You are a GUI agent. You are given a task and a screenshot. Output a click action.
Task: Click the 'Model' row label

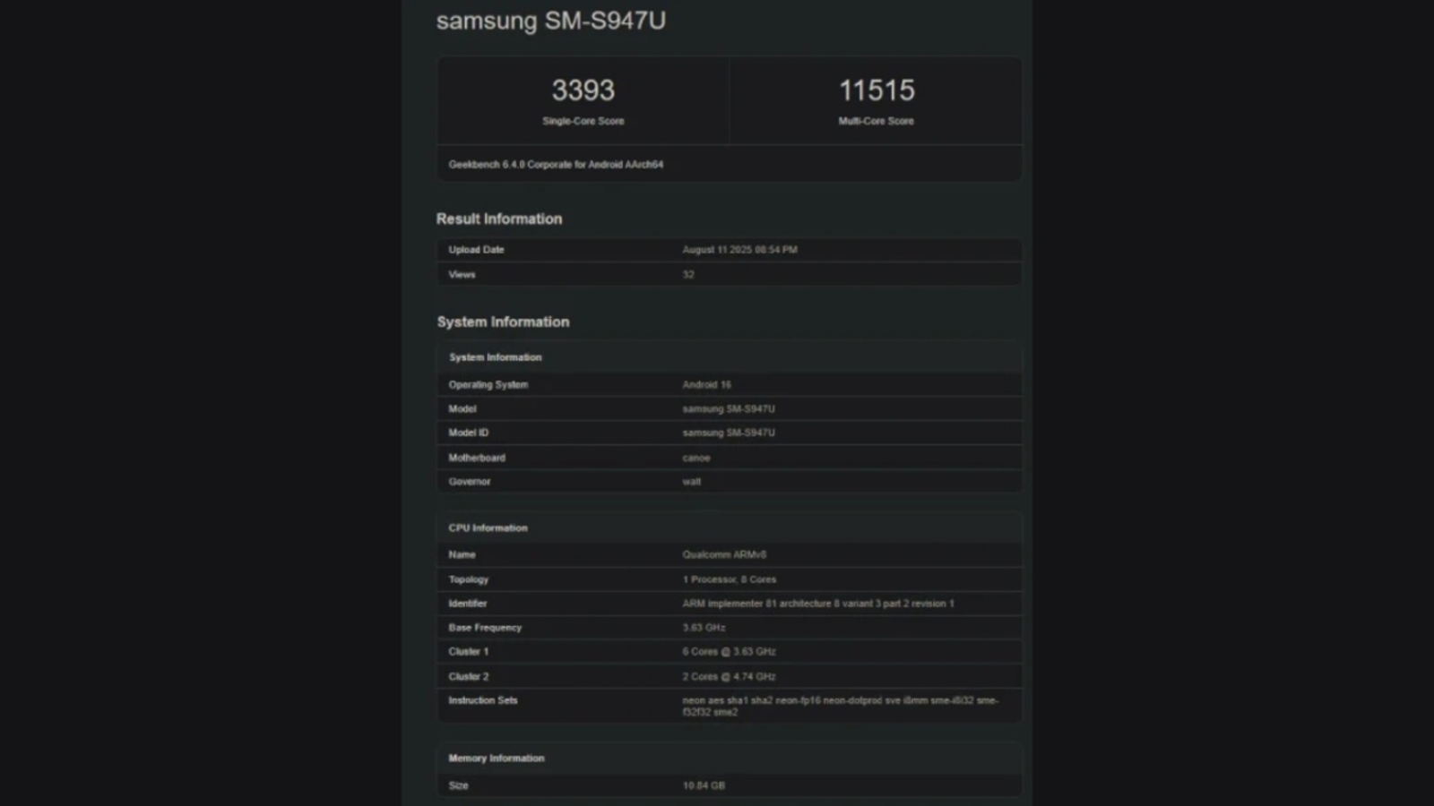point(462,409)
